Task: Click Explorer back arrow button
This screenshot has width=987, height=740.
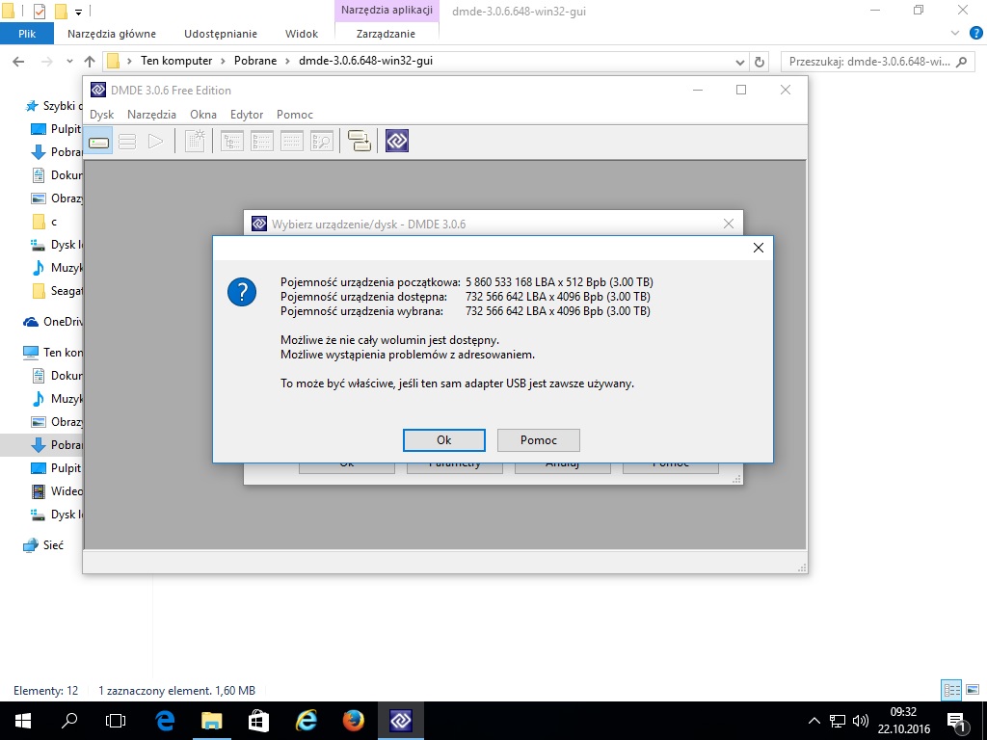Action: 18,62
